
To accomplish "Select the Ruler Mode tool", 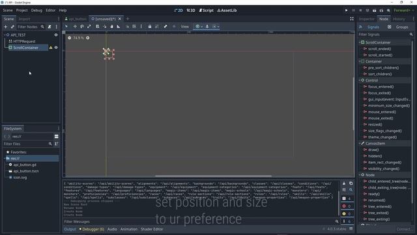I will (119, 26).
